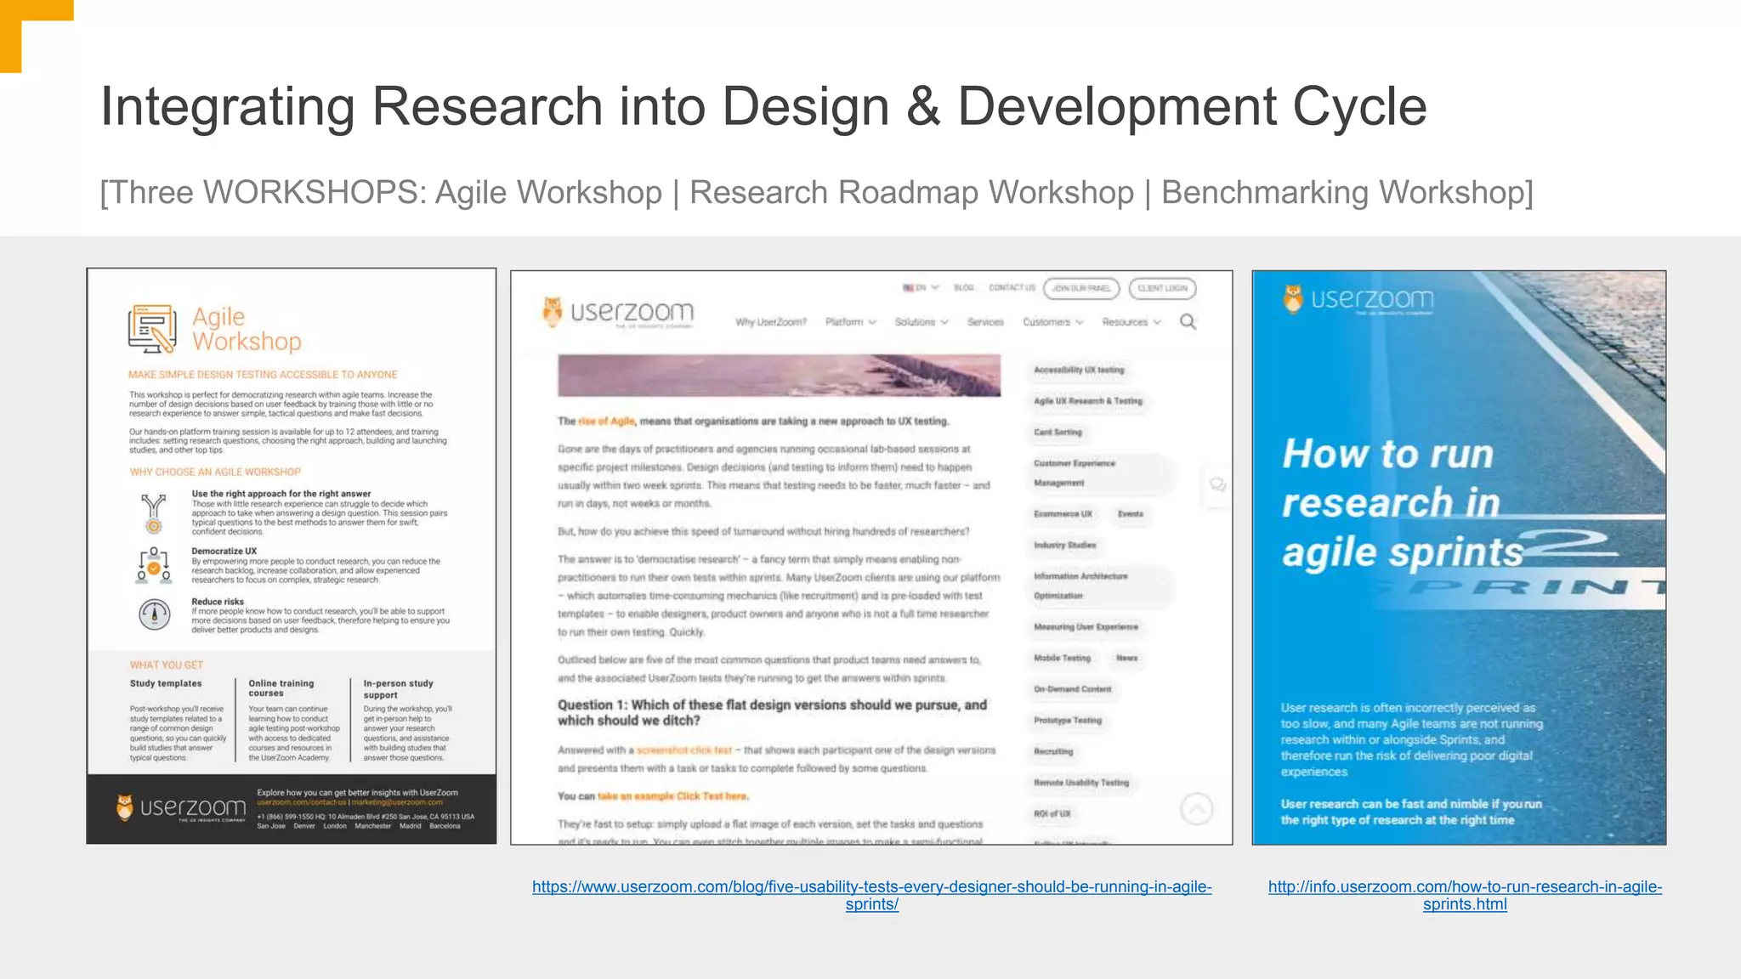Click the UserZoom logo in the flyer footer
Viewport: 1741px width, 979px height.
click(181, 808)
